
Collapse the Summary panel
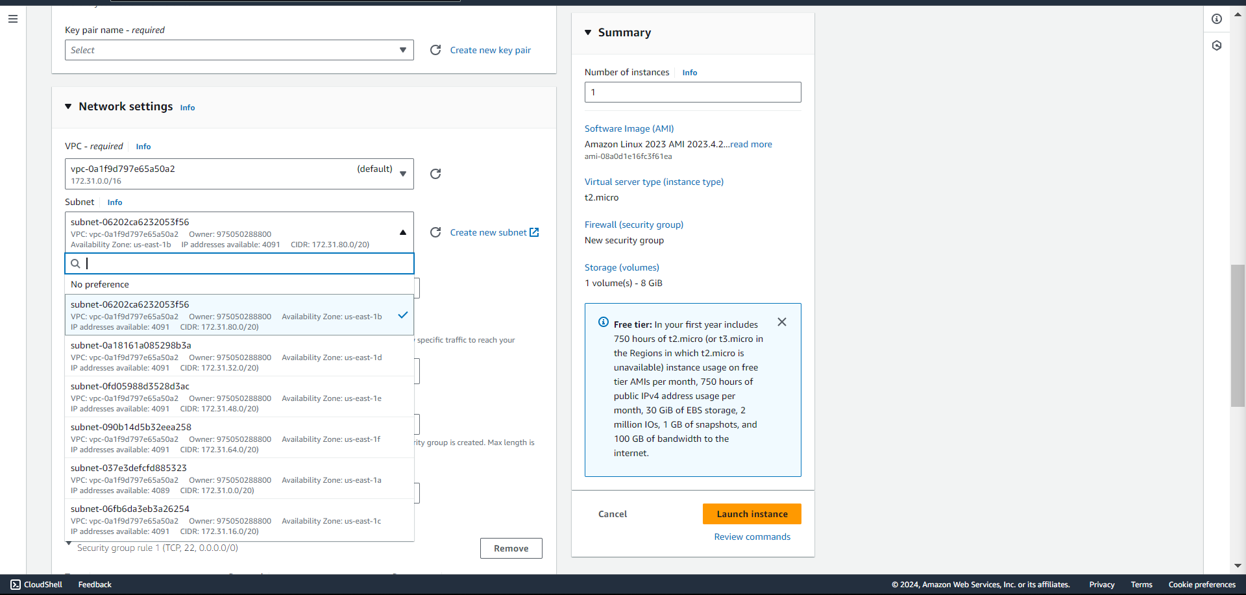[588, 32]
